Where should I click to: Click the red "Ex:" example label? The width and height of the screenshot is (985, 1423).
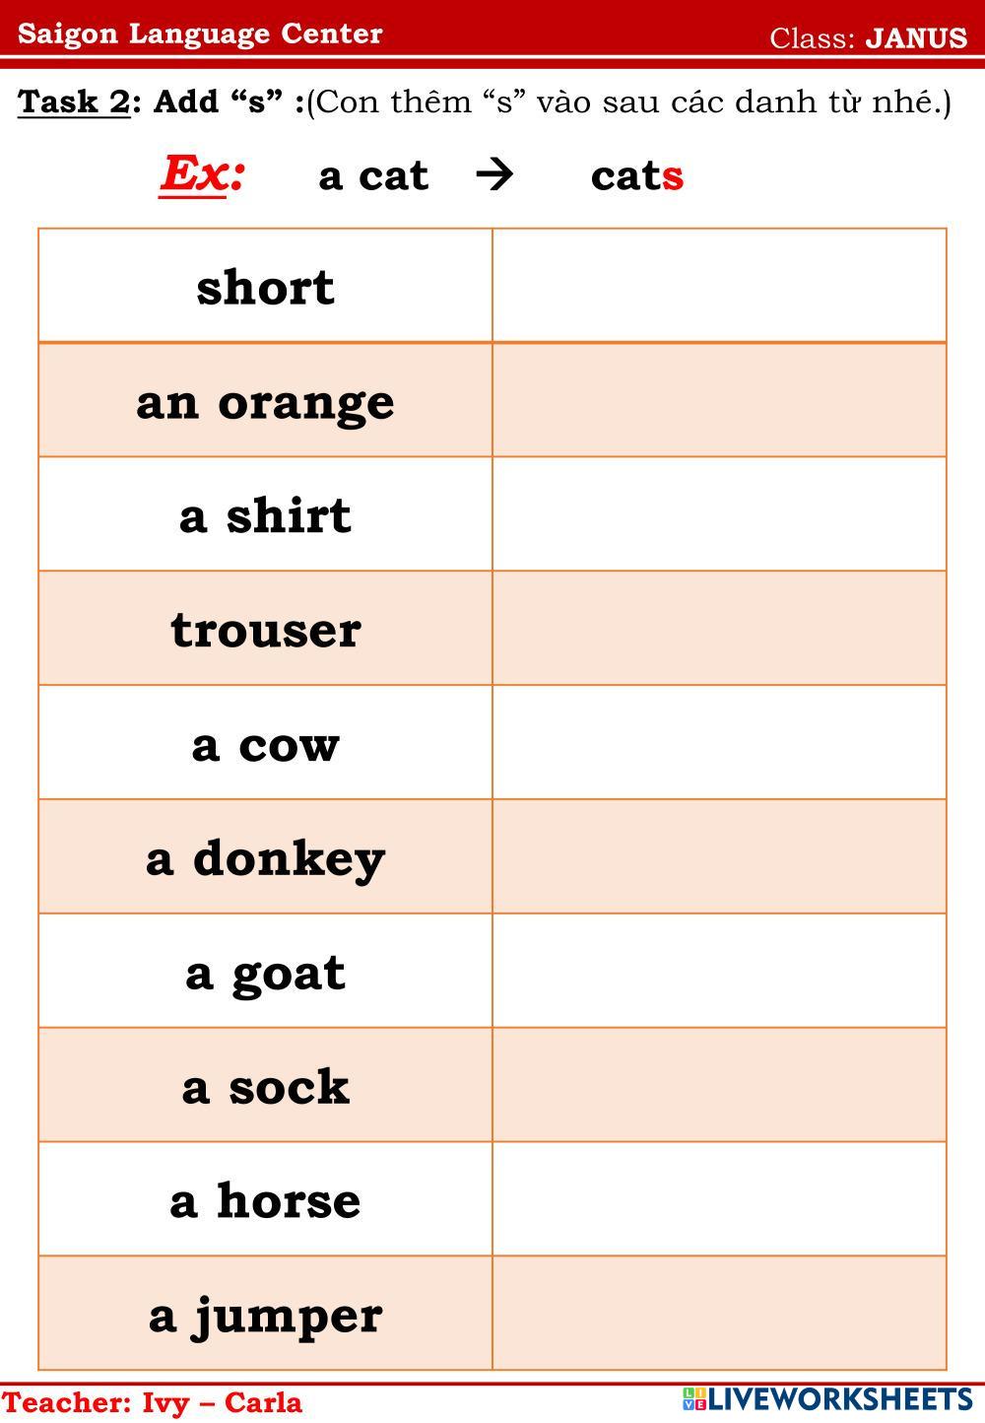pos(202,174)
